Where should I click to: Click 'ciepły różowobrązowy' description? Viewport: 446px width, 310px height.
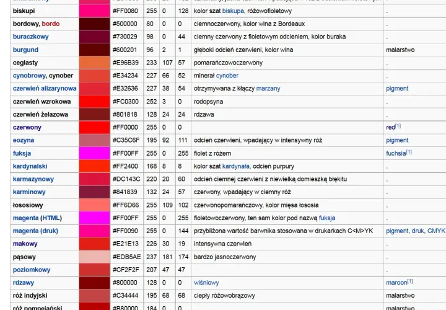(224, 296)
